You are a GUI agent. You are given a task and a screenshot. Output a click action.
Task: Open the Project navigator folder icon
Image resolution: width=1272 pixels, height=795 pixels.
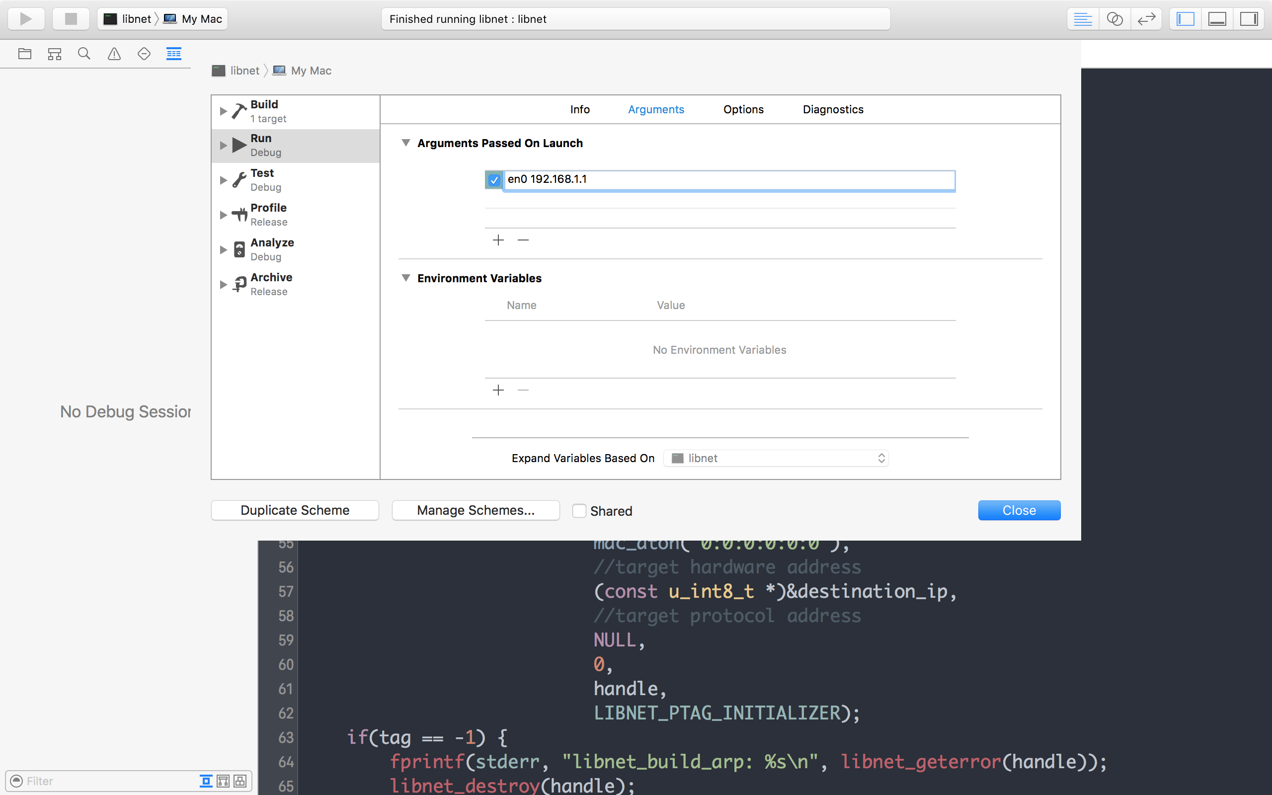tap(25, 54)
